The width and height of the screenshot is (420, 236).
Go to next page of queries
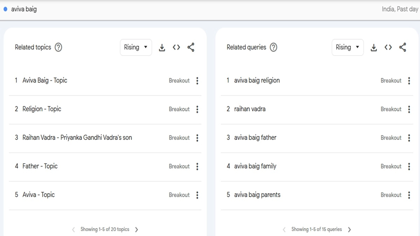pyautogui.click(x=349, y=230)
